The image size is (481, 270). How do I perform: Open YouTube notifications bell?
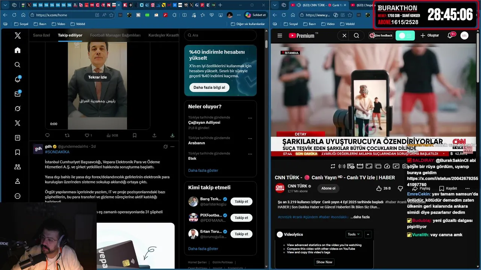(x=450, y=35)
